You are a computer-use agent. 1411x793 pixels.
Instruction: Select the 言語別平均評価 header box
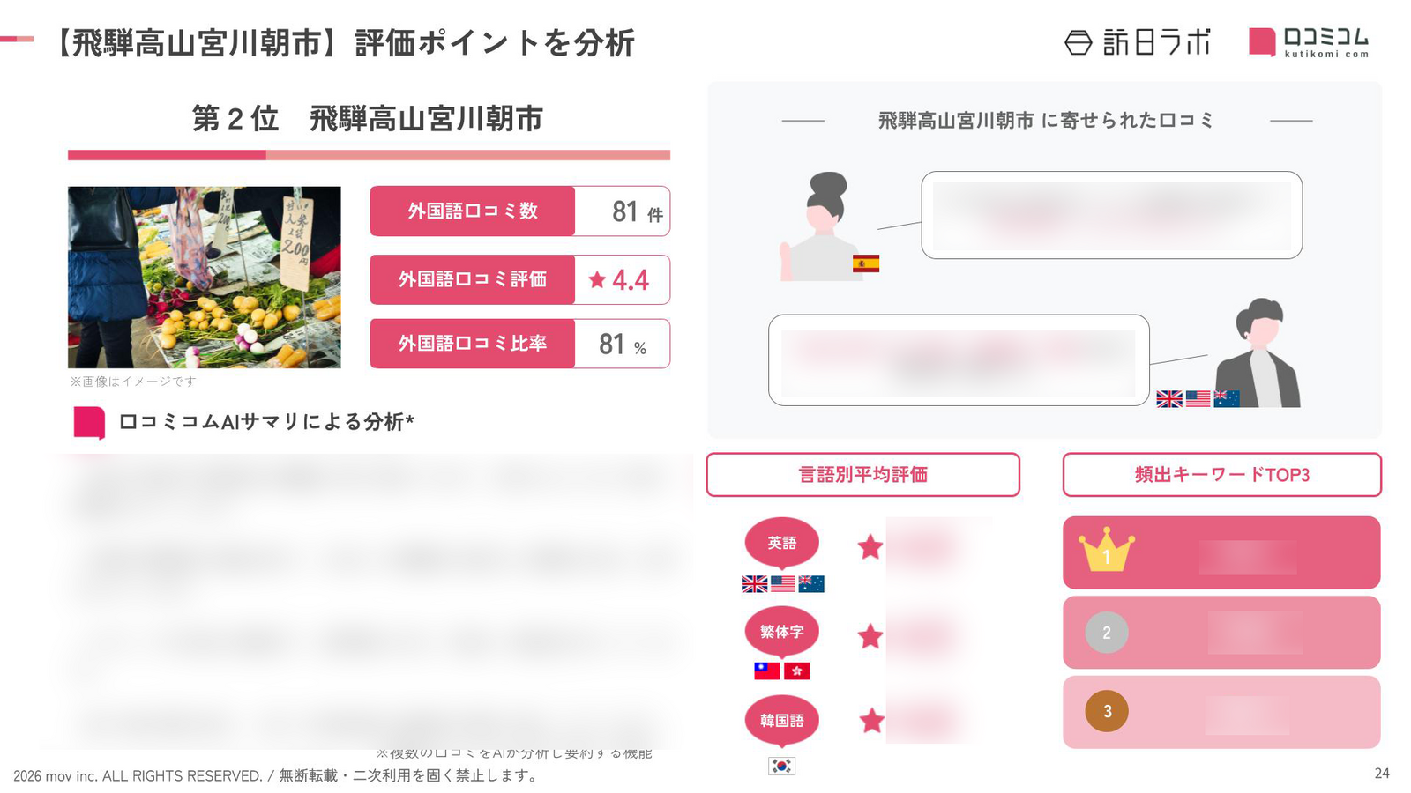pos(862,475)
